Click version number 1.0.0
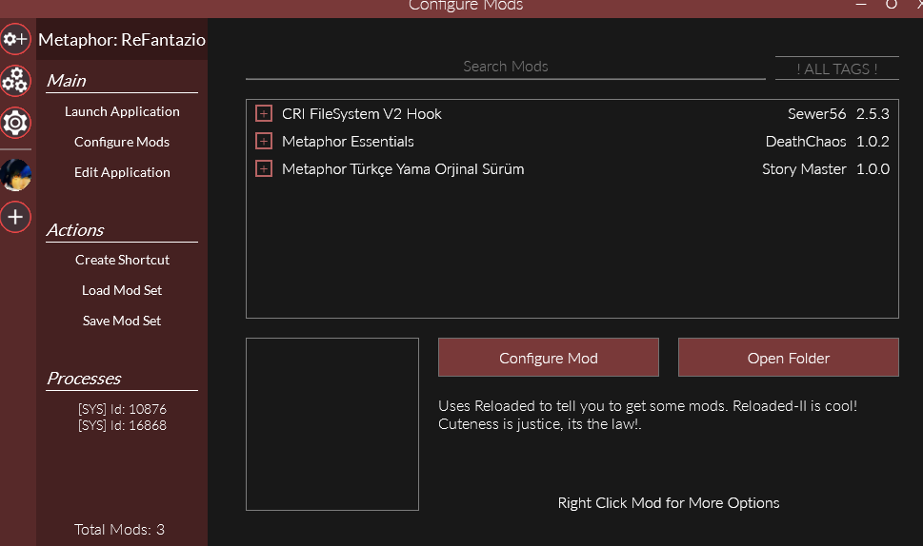 click(873, 169)
